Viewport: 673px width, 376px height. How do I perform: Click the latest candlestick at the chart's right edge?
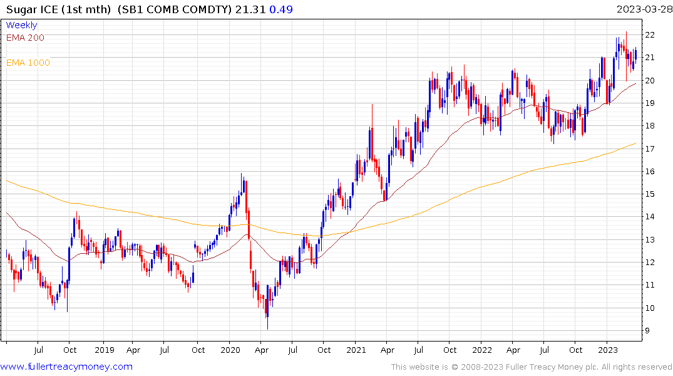(x=635, y=55)
